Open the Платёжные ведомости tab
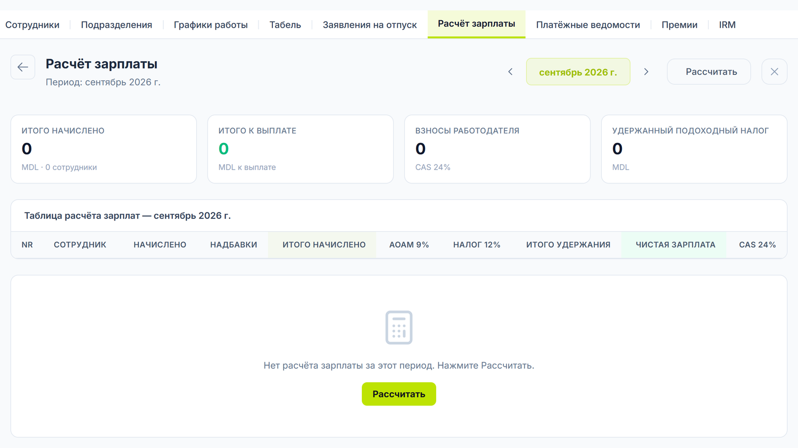798x448 pixels. (x=588, y=24)
